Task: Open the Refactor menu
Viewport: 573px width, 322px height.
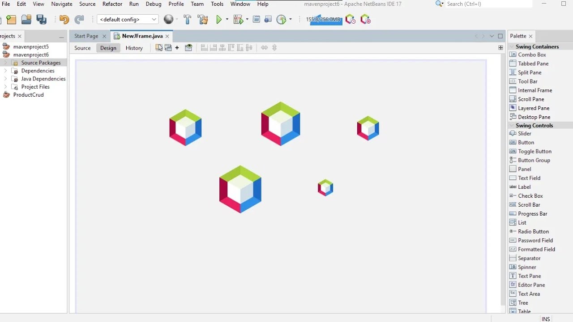Action: [x=112, y=4]
